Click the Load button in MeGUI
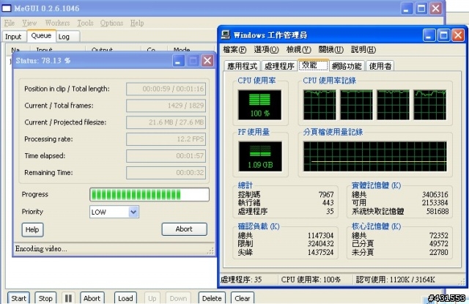This screenshot has height=304, width=469. 125,298
